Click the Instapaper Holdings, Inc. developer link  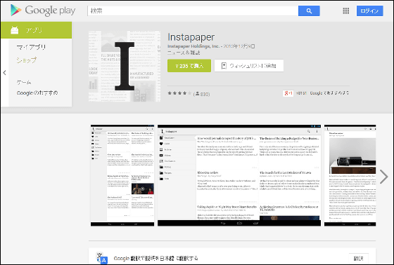point(193,46)
